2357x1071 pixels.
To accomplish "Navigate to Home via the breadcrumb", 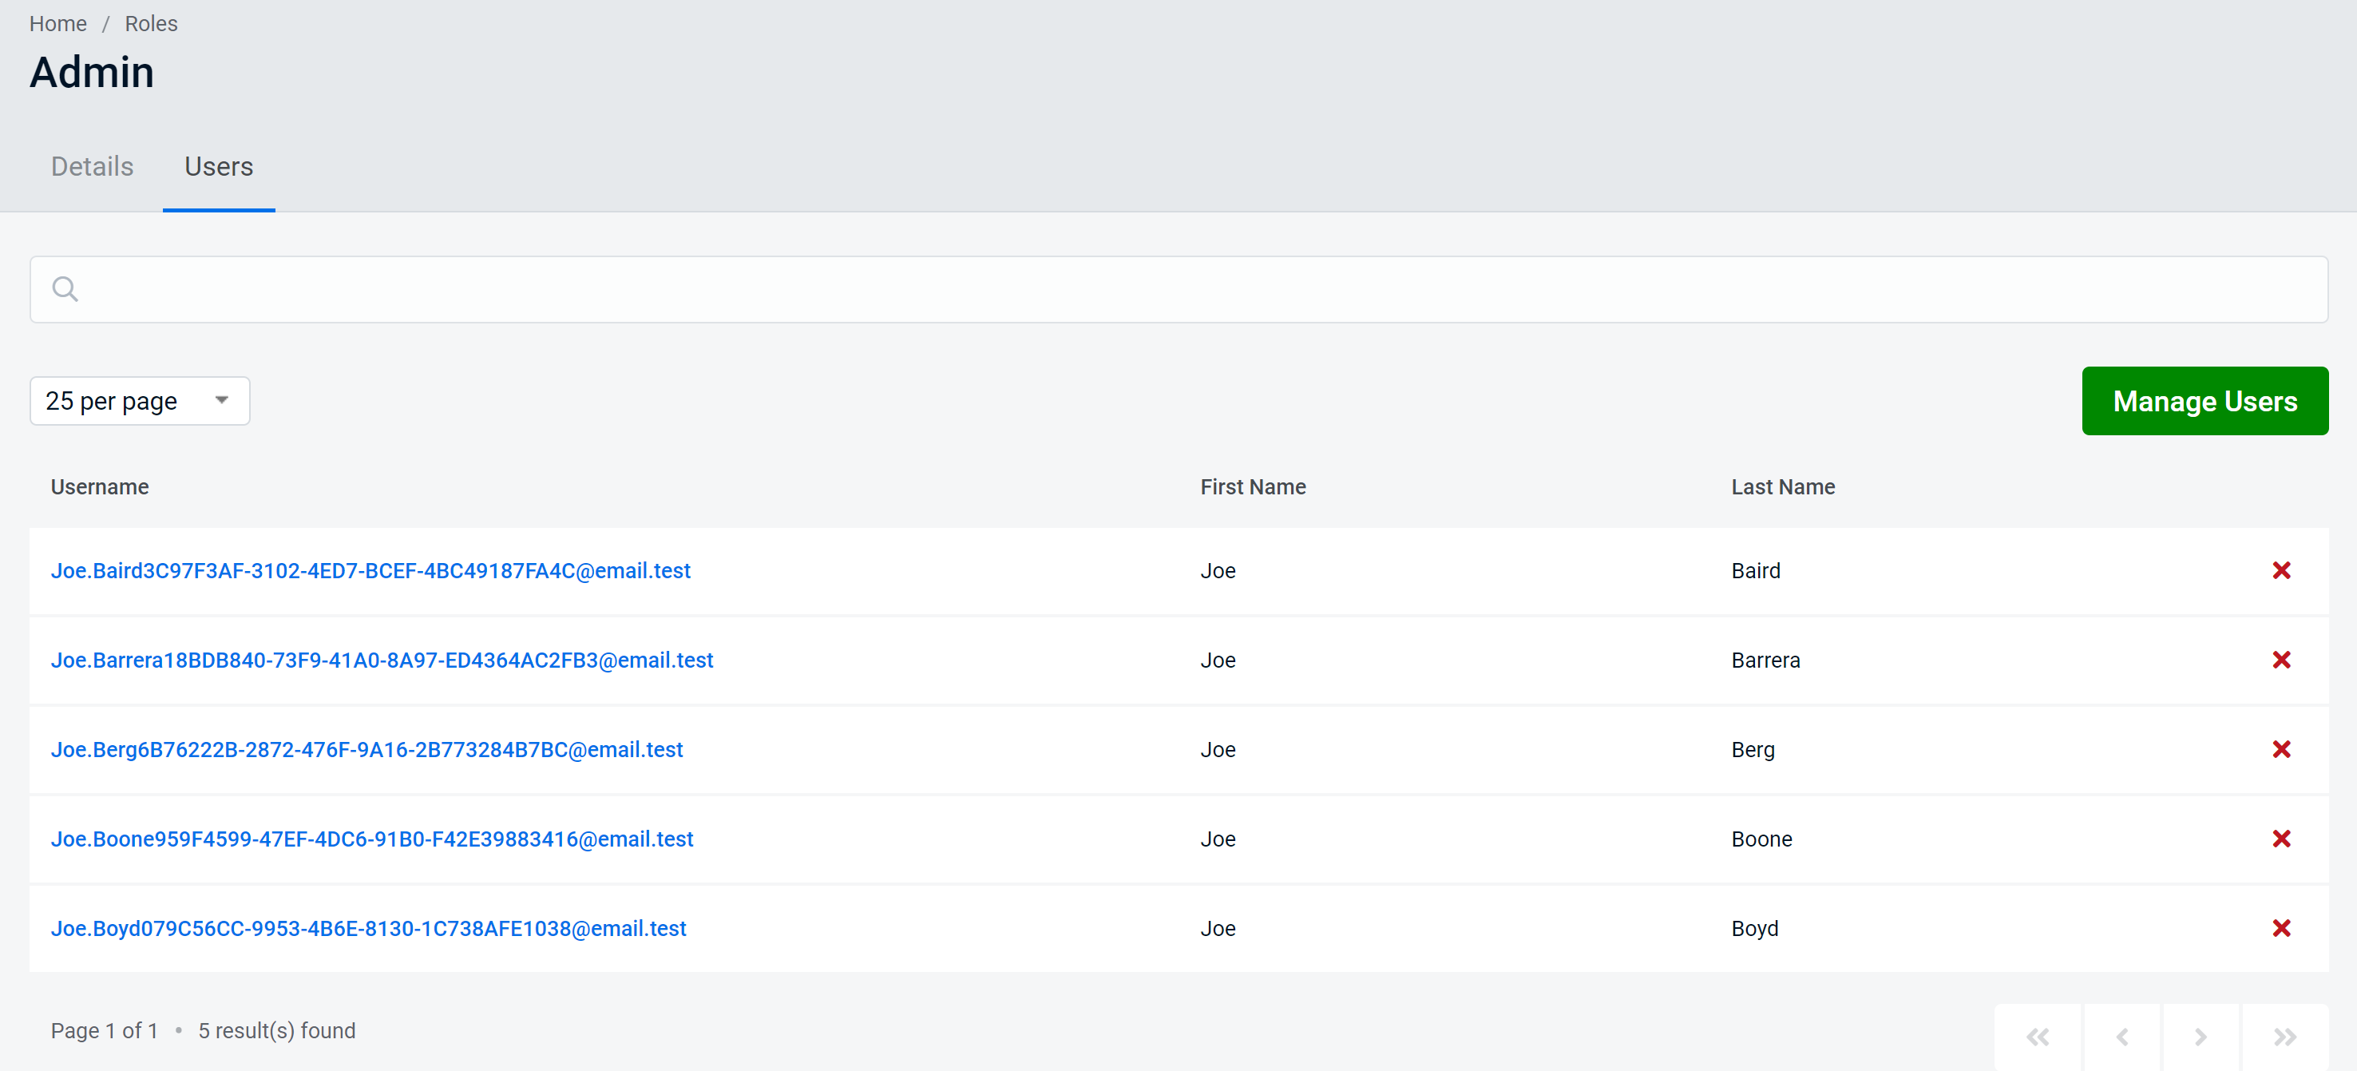I will (x=57, y=23).
